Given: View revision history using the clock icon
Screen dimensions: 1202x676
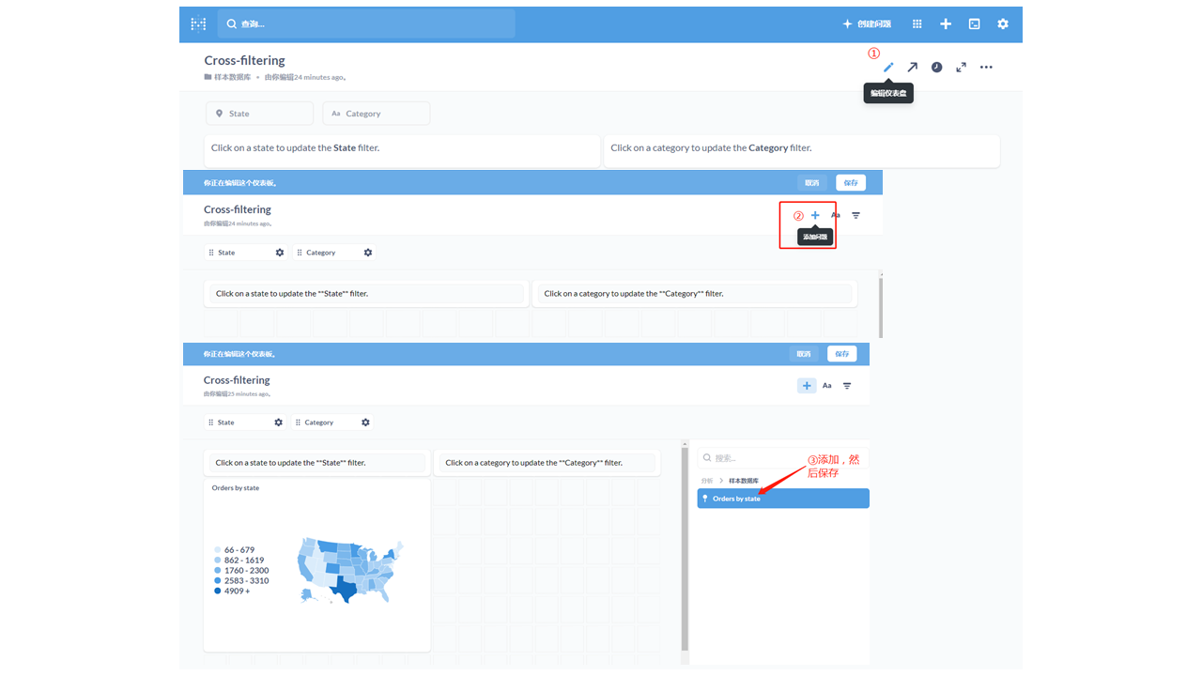Looking at the screenshot, I should [936, 67].
